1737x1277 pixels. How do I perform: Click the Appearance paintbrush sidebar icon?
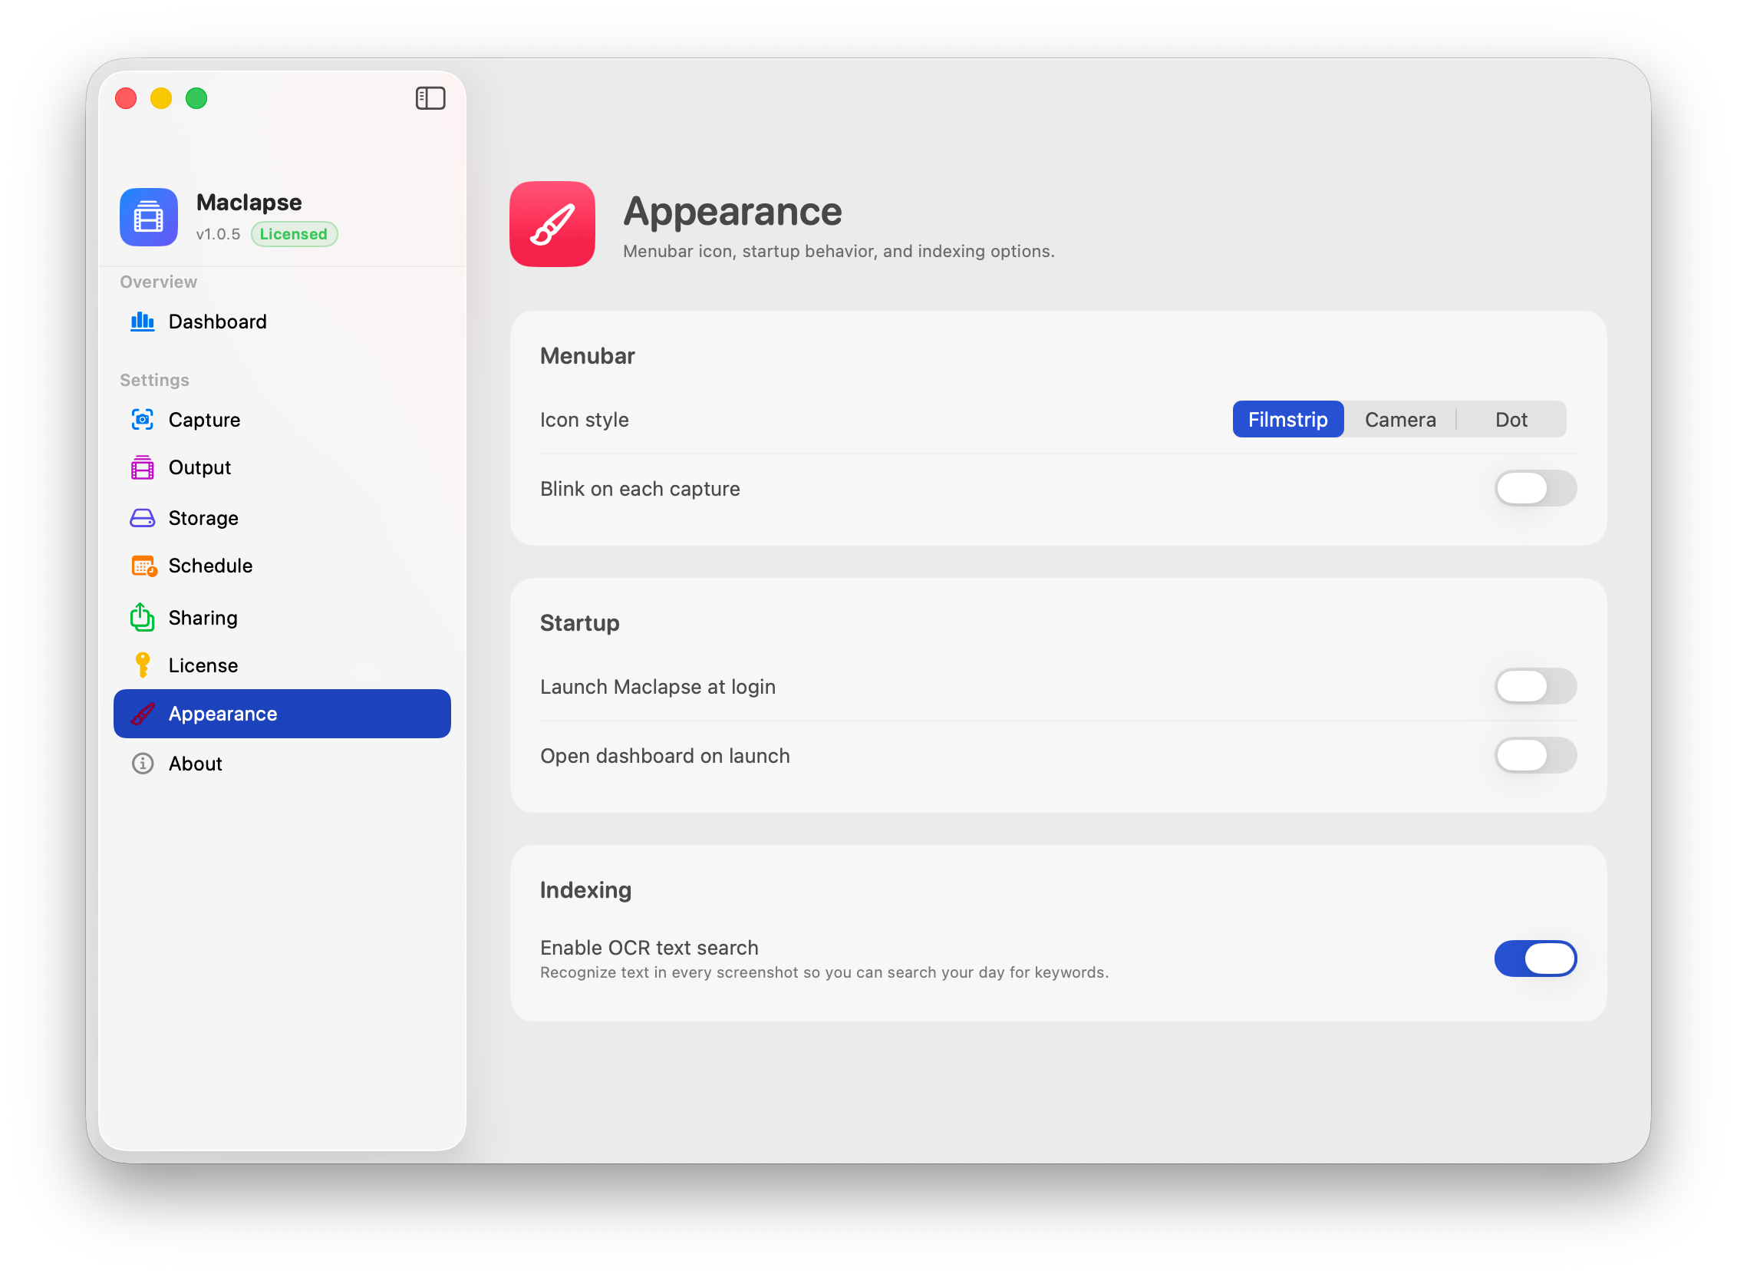(142, 714)
